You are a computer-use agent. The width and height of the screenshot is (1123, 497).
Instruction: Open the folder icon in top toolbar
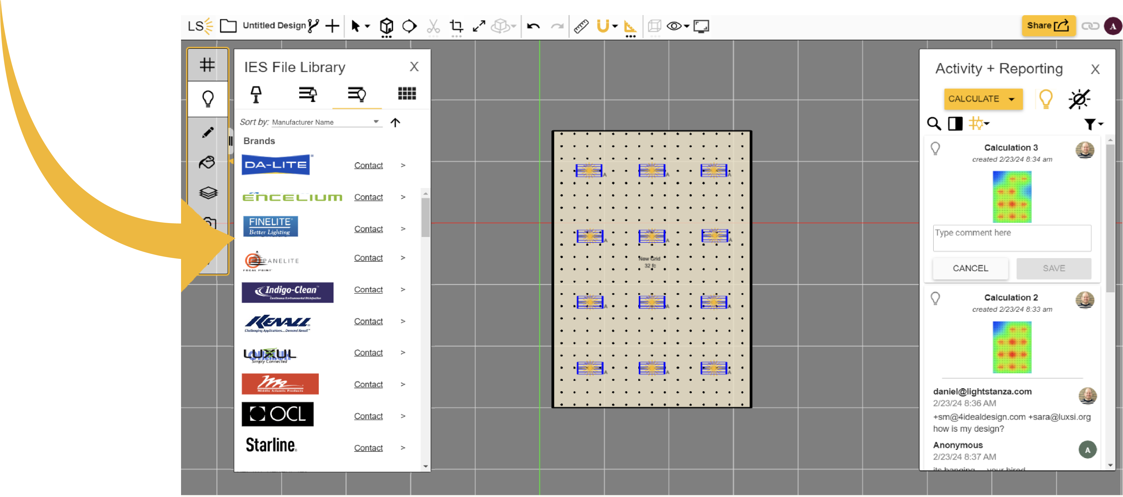click(x=228, y=26)
